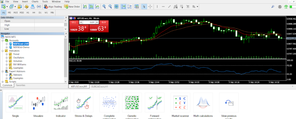Screen dimensions: 296x119
Task: Click the New Order button
Action: point(72,7)
